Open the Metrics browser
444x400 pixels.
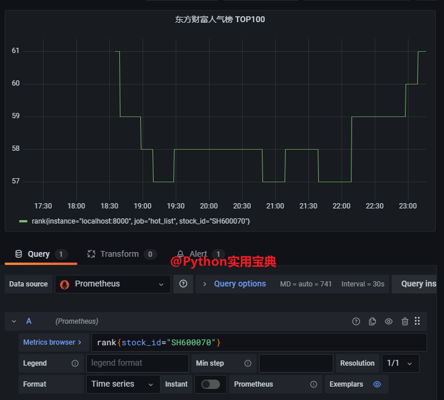click(x=53, y=342)
